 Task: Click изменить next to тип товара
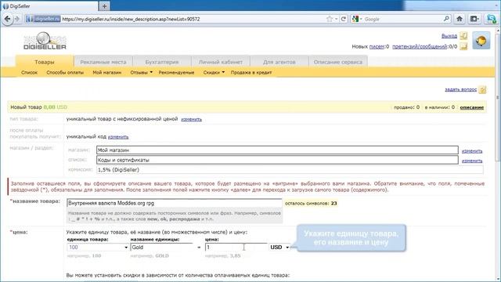(191, 119)
